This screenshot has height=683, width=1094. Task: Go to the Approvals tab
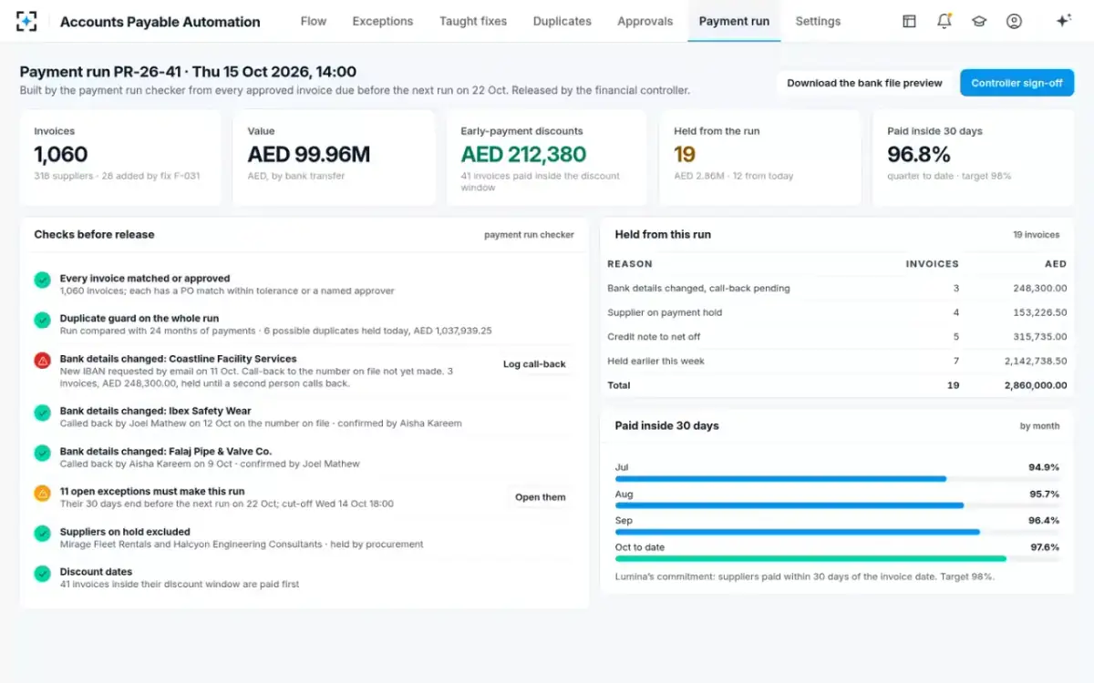point(645,21)
